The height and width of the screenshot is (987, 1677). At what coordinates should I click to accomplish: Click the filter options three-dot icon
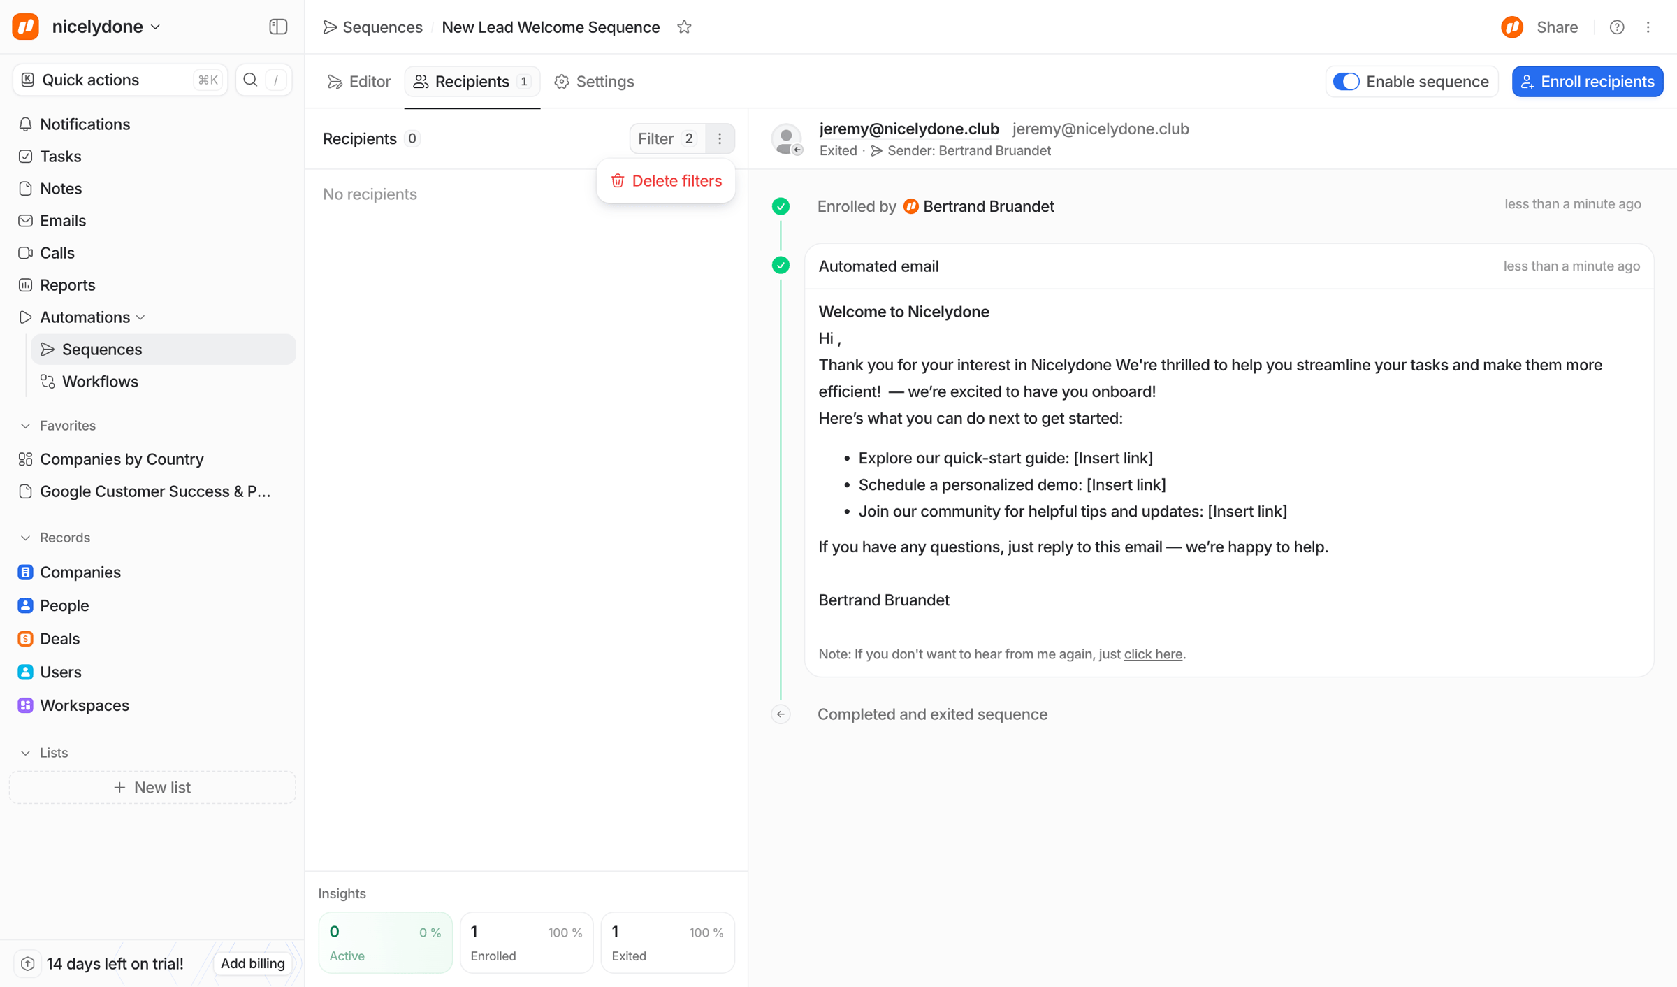pyautogui.click(x=720, y=138)
